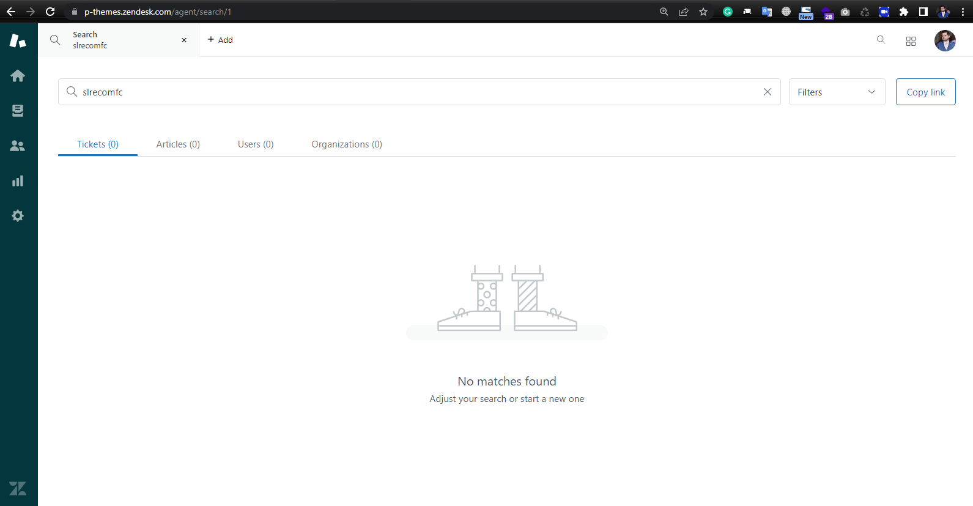Open user profile avatar menu

(x=945, y=40)
